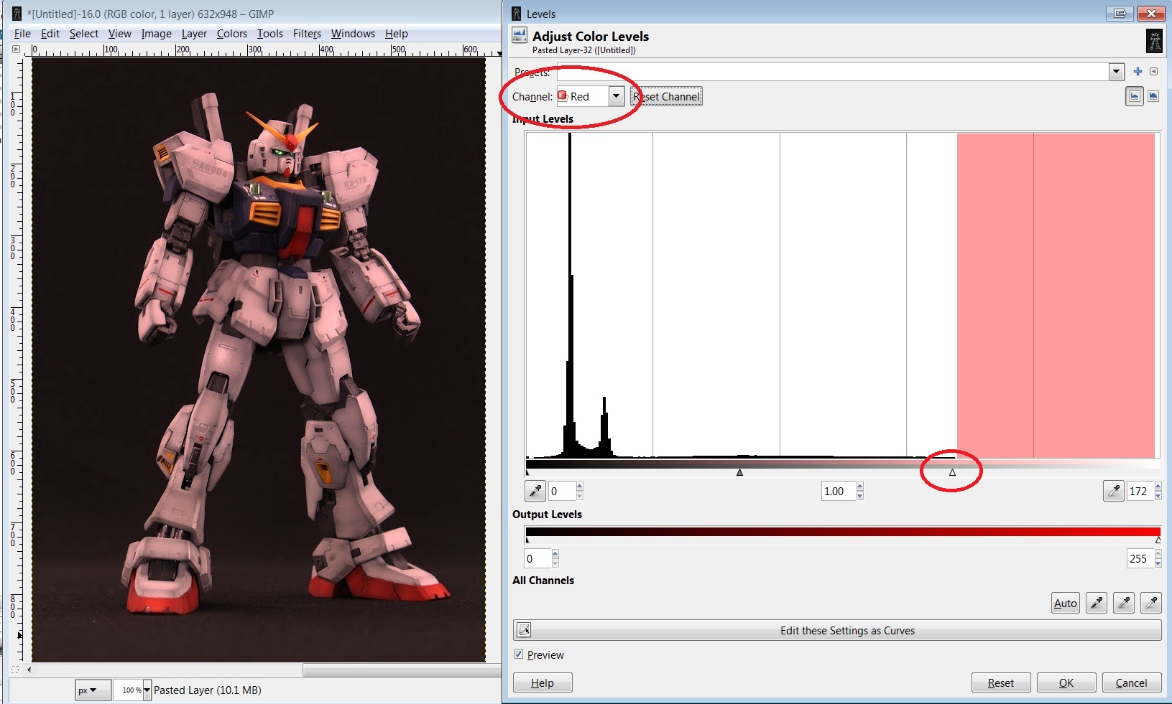This screenshot has height=704, width=1172.
Task: Pick white point with input eyedropper
Action: pos(1114,491)
